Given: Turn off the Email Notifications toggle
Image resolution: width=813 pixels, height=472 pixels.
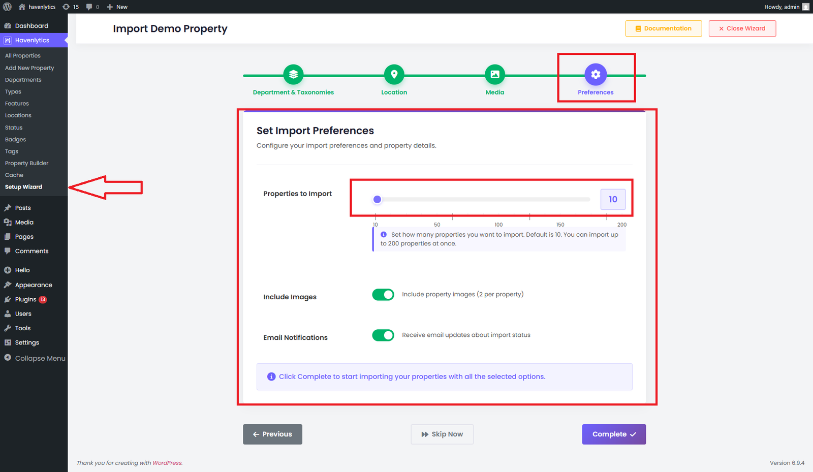Looking at the screenshot, I should (x=383, y=335).
